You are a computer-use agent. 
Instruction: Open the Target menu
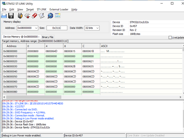click(30, 9)
